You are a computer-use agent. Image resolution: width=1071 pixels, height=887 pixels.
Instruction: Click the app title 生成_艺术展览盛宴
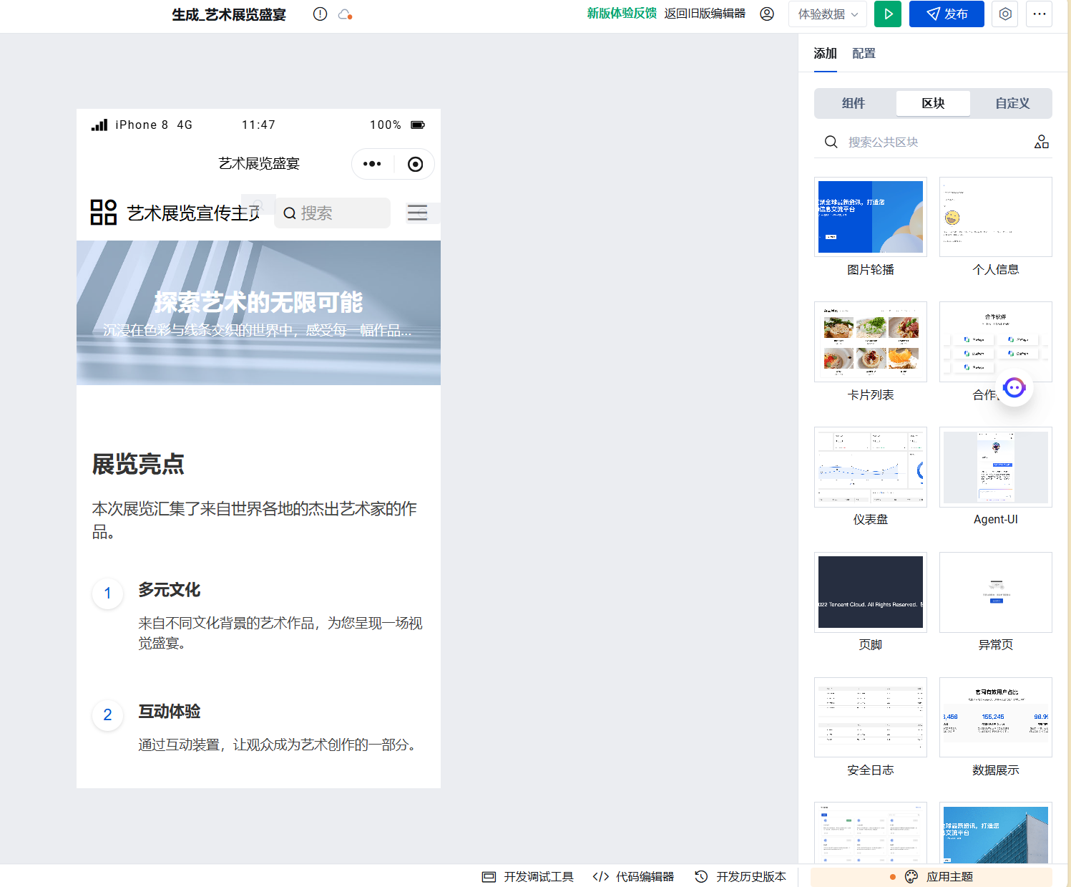point(229,14)
